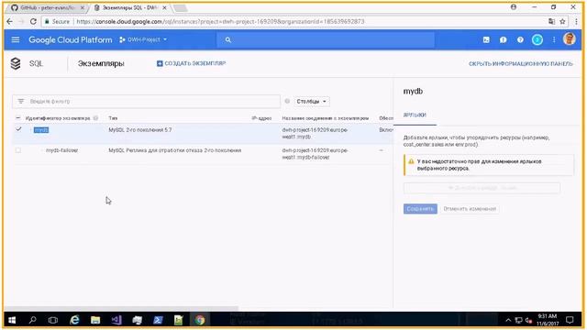Open Visual Studio from the taskbar
The width and height of the screenshot is (587, 330).
click(116, 320)
